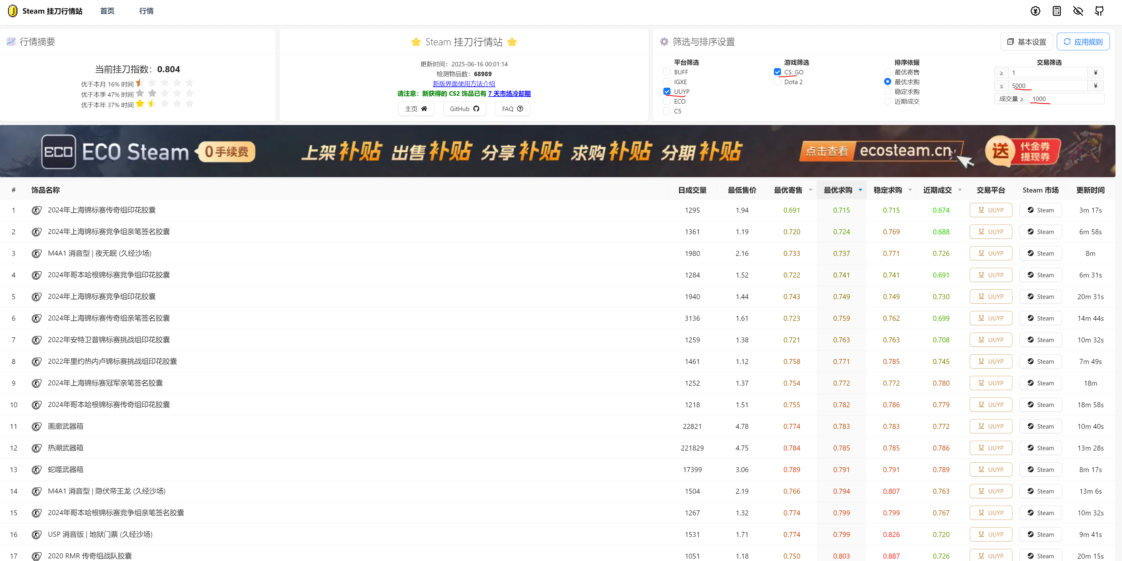
Task: Select 稳定求购 sort radio option
Action: pyautogui.click(x=888, y=92)
